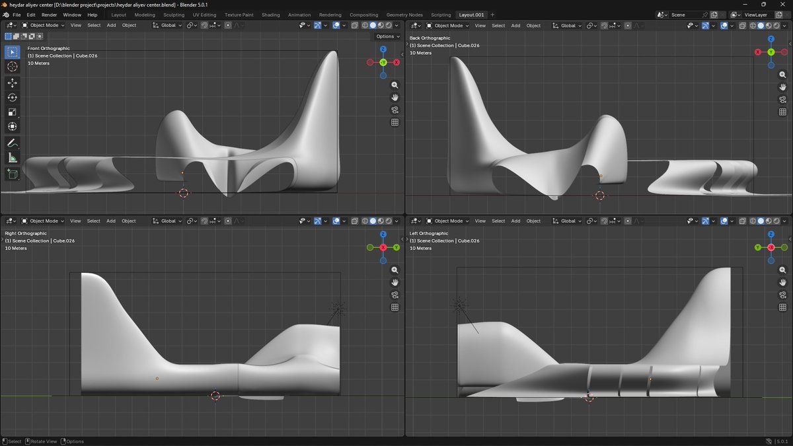Open Object Mode dropdown in Front Orthographic view
The height and width of the screenshot is (446, 793).
43,26
